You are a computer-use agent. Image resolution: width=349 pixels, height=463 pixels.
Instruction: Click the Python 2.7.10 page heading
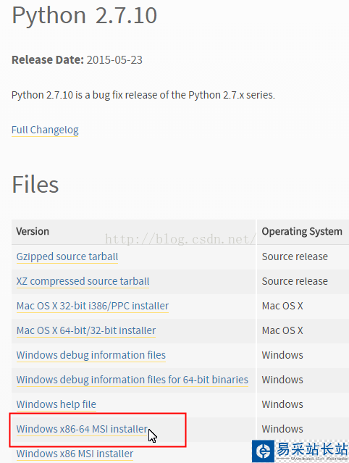point(85,15)
